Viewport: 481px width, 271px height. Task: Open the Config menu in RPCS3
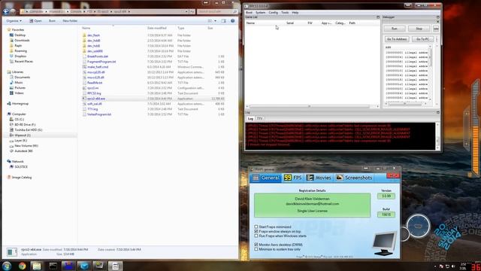click(x=273, y=13)
